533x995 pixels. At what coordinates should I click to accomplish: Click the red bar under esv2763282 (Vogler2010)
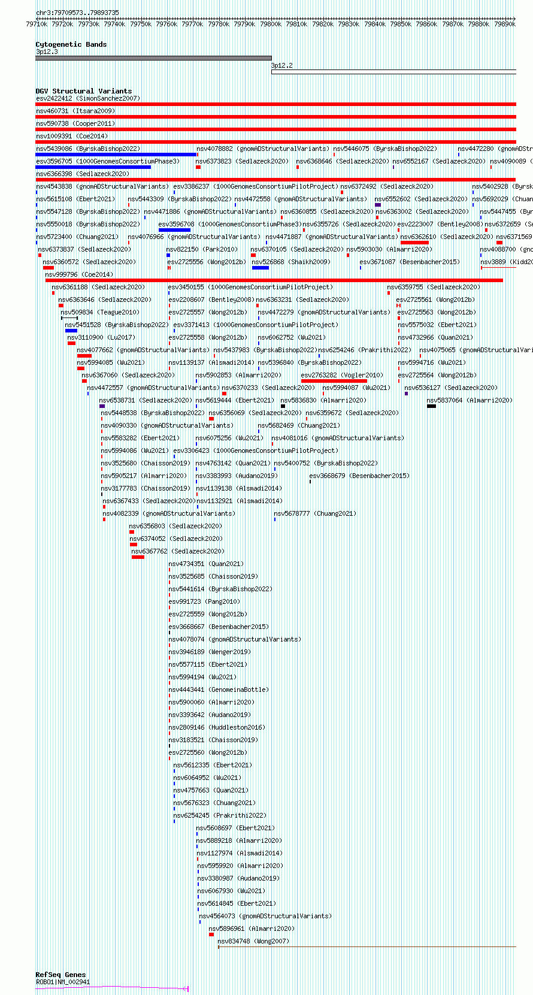334,381
